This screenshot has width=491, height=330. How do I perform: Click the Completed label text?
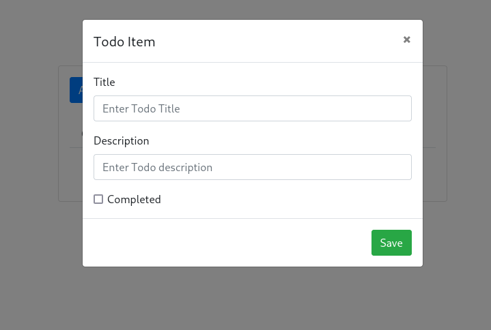134,200
